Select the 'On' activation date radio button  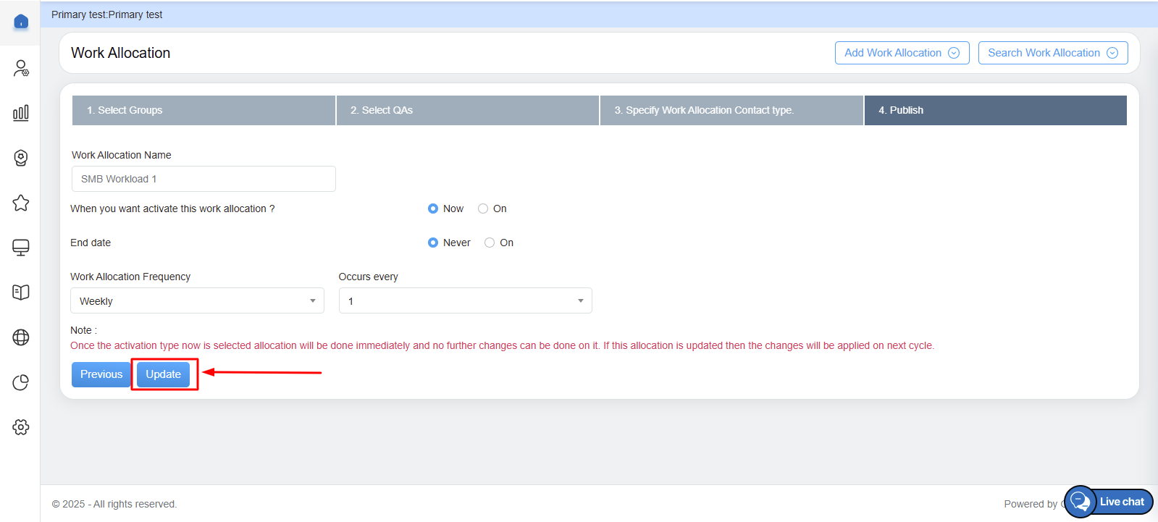click(x=483, y=209)
